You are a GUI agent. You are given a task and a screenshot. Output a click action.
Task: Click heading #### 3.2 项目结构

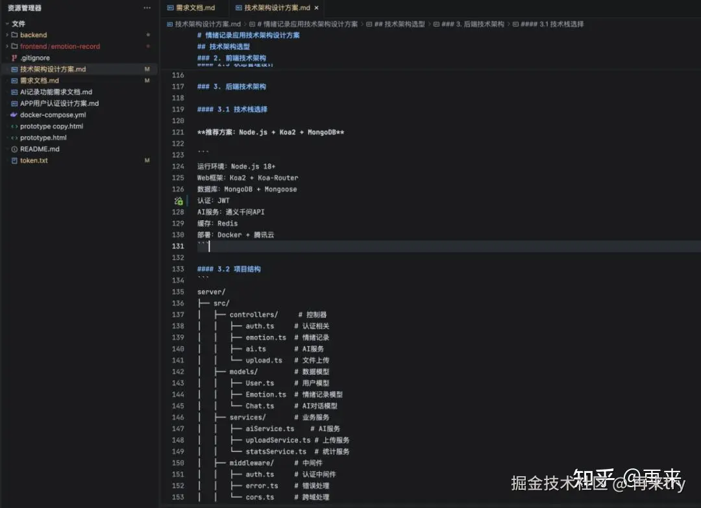click(x=229, y=269)
